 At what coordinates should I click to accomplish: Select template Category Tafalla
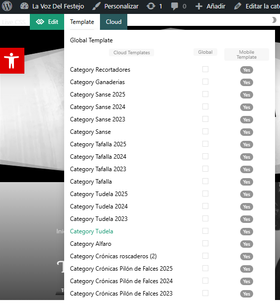point(91,182)
